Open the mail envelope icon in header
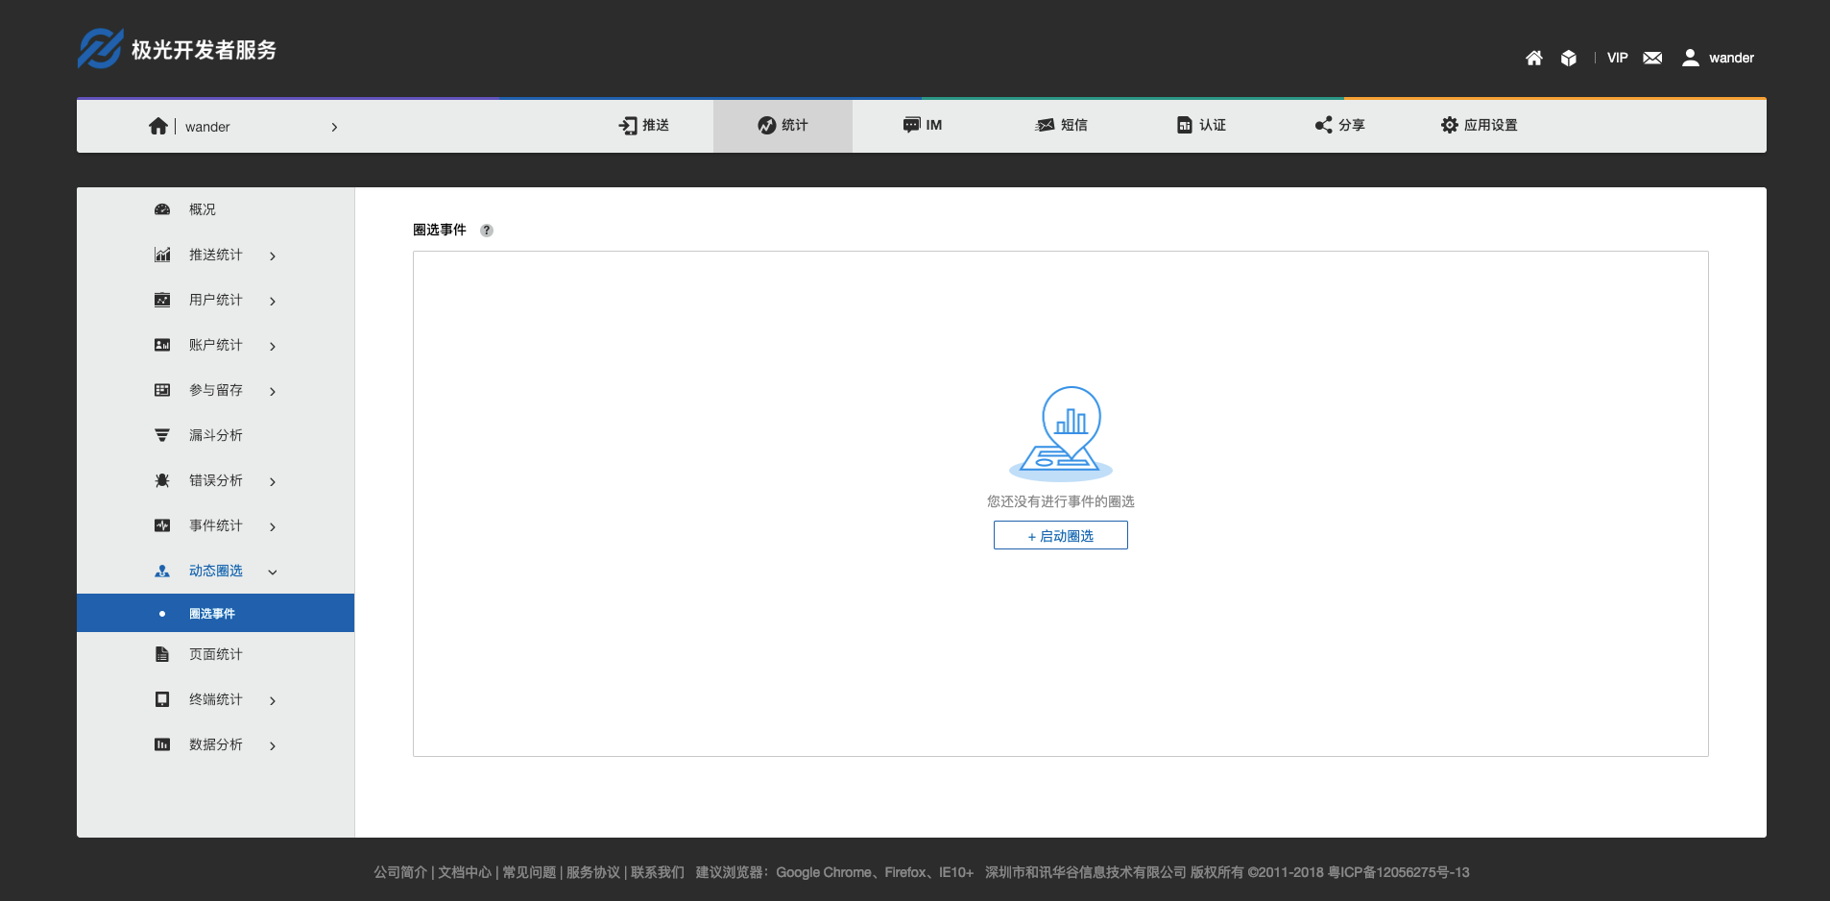Screen dimensions: 1830x901 1652,59
